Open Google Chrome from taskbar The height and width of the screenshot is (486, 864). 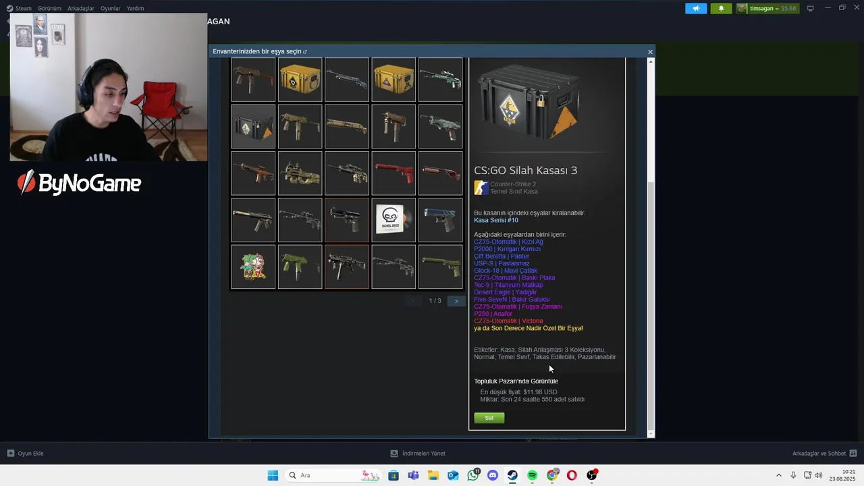point(552,475)
